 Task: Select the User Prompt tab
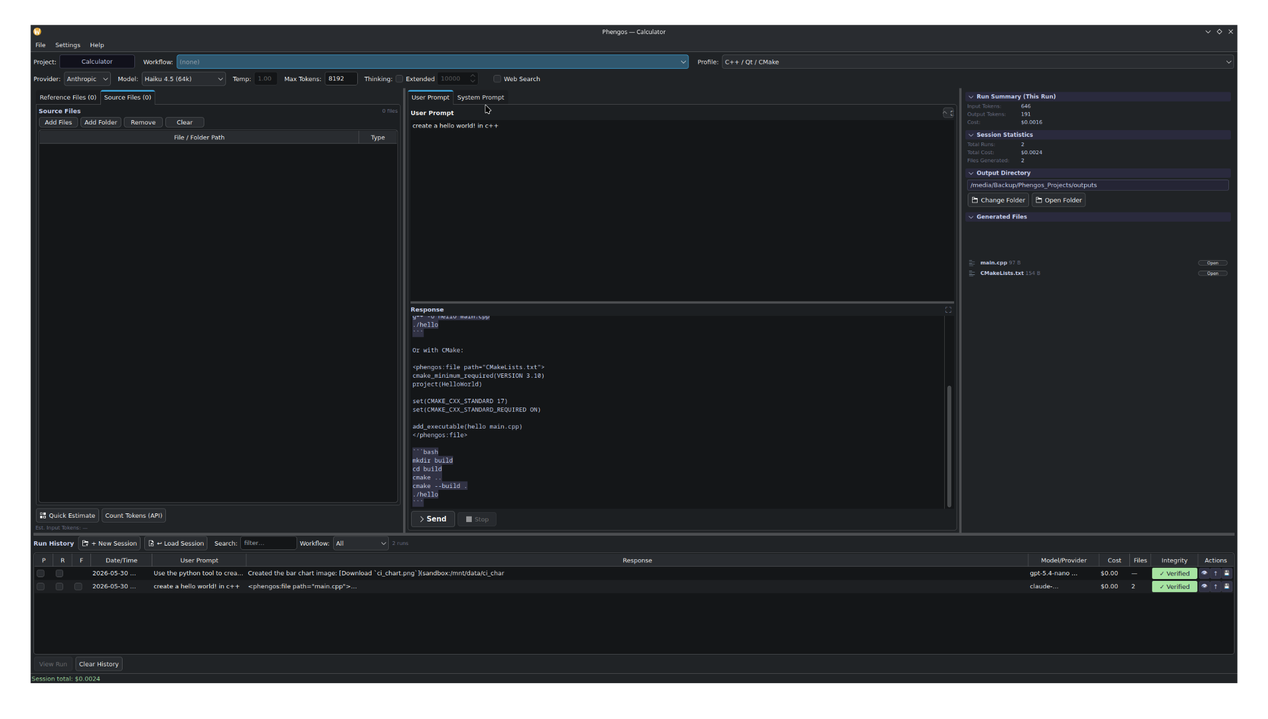[x=430, y=97]
